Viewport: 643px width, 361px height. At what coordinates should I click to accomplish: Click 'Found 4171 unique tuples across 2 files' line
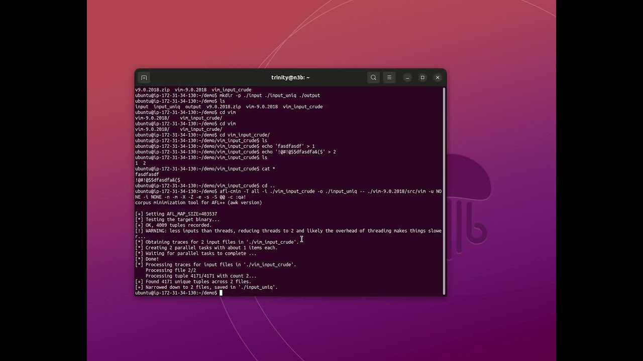[193, 282]
